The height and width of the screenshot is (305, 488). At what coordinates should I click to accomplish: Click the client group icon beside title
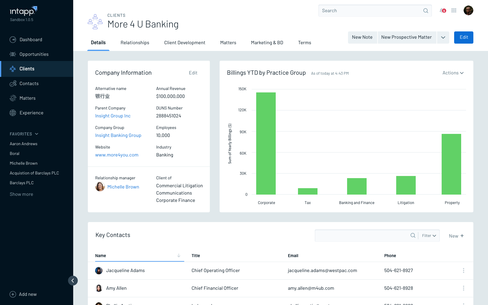coord(95,22)
